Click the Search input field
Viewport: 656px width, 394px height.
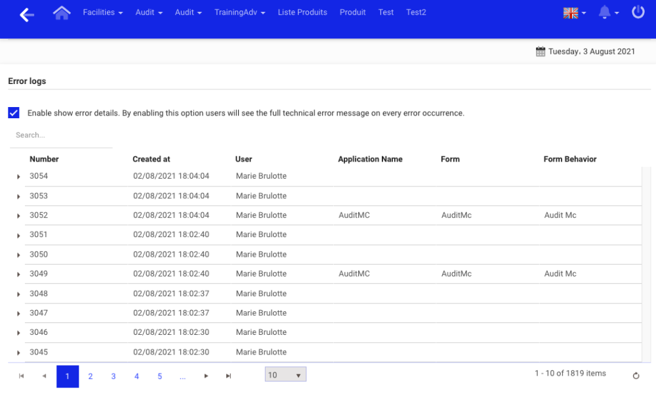(x=61, y=135)
